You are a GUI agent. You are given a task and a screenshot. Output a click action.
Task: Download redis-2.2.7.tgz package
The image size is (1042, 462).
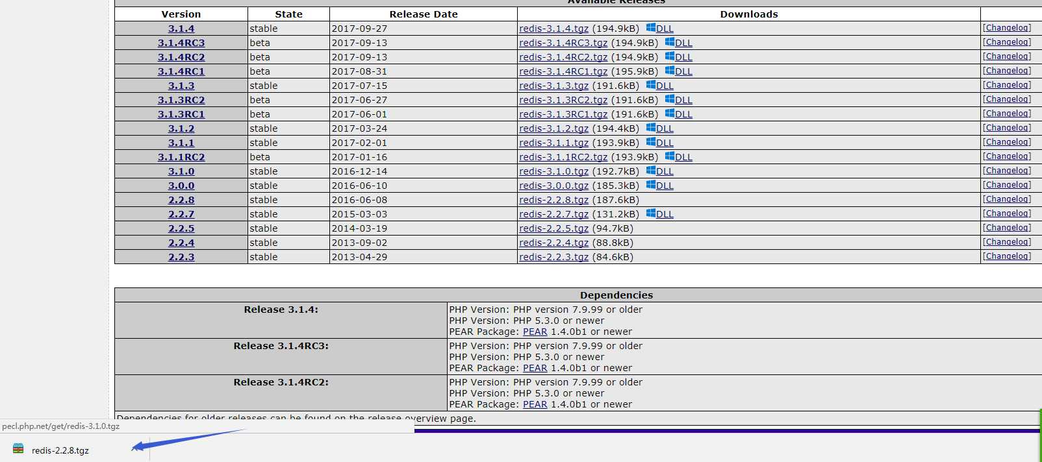[554, 214]
